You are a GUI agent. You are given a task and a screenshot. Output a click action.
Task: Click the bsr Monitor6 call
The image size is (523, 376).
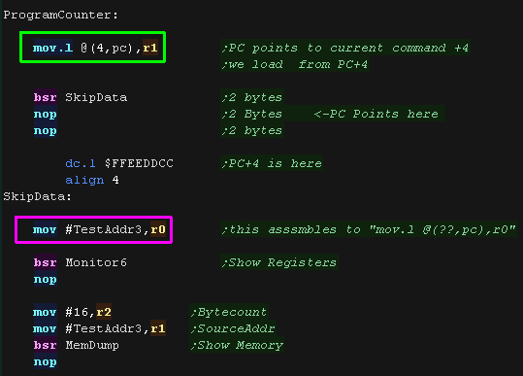coord(80,262)
